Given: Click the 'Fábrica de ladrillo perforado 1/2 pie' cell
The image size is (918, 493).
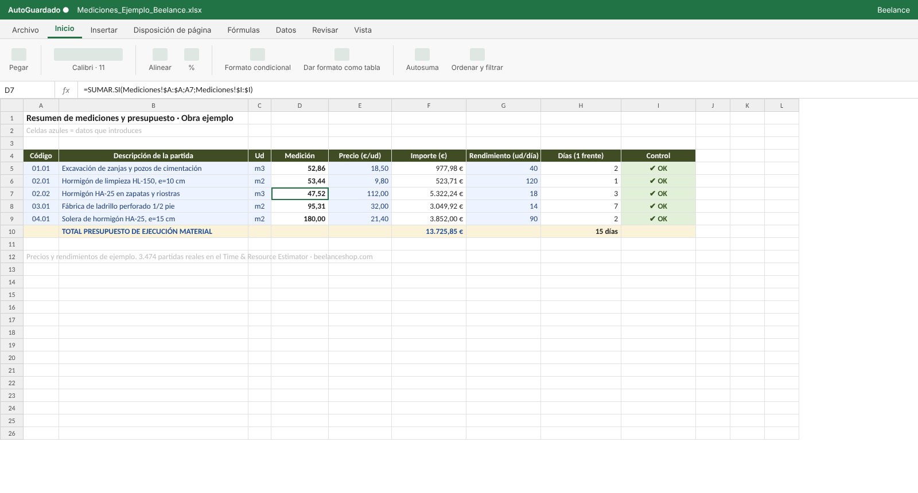Looking at the screenshot, I should pyautogui.click(x=153, y=206).
